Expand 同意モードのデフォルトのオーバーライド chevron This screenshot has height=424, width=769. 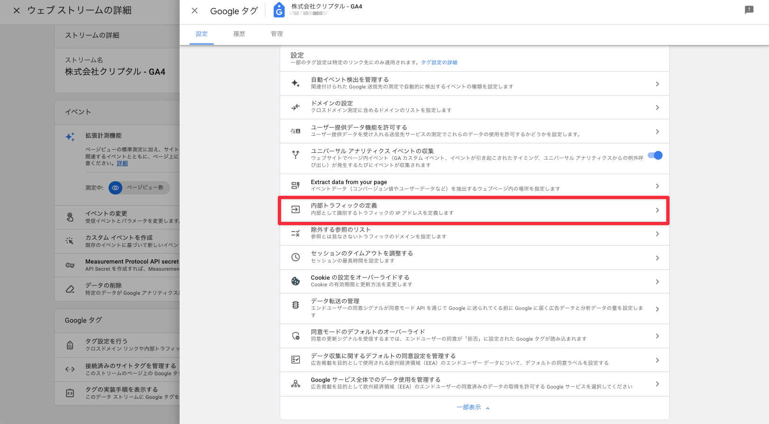(x=657, y=336)
